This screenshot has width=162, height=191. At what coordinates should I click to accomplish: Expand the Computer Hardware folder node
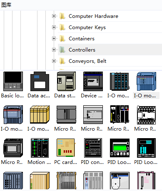(x=54, y=16)
